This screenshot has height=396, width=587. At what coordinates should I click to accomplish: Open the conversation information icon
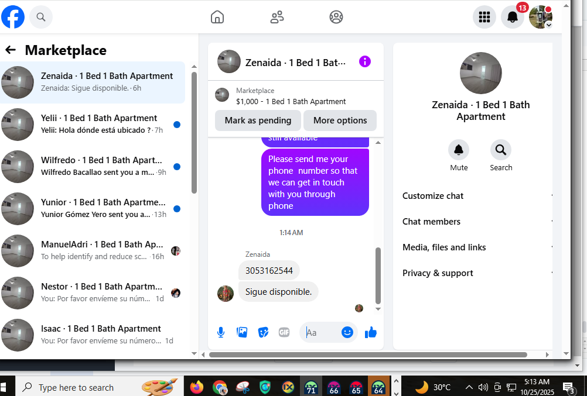click(364, 61)
